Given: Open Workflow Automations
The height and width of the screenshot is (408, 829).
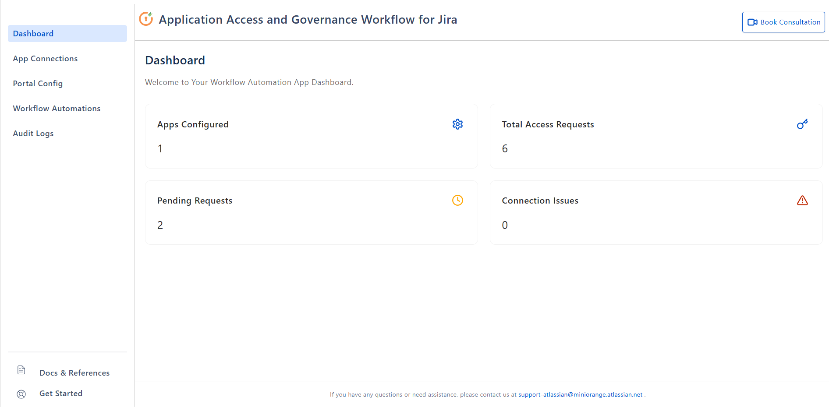Looking at the screenshot, I should (57, 108).
